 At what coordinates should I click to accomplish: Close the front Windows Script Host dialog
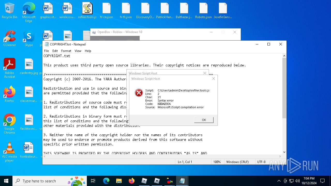point(213,79)
